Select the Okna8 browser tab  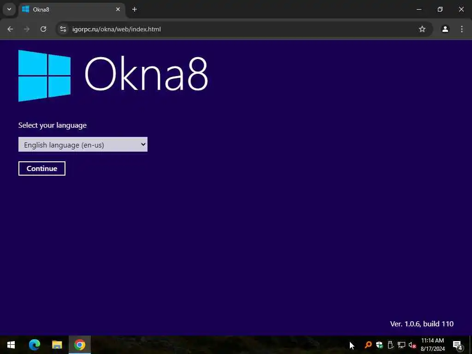[x=71, y=10]
